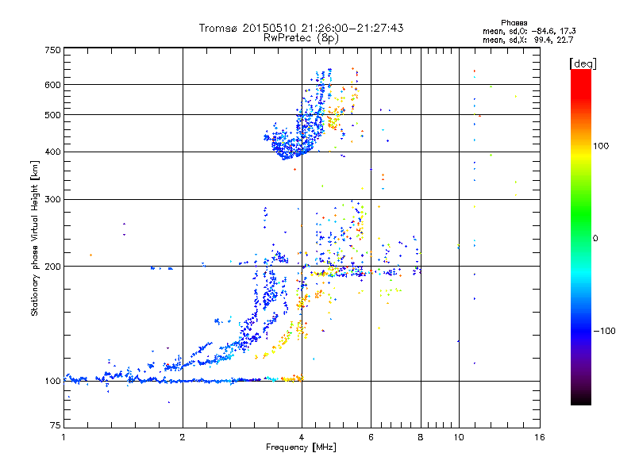Click the y-axis label '200'
This screenshot has height=476, width=635.
click(x=53, y=267)
